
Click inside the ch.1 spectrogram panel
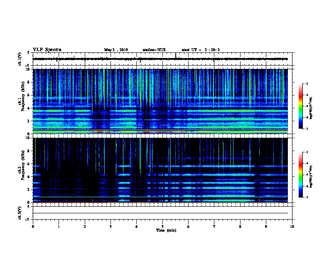click(x=160, y=101)
